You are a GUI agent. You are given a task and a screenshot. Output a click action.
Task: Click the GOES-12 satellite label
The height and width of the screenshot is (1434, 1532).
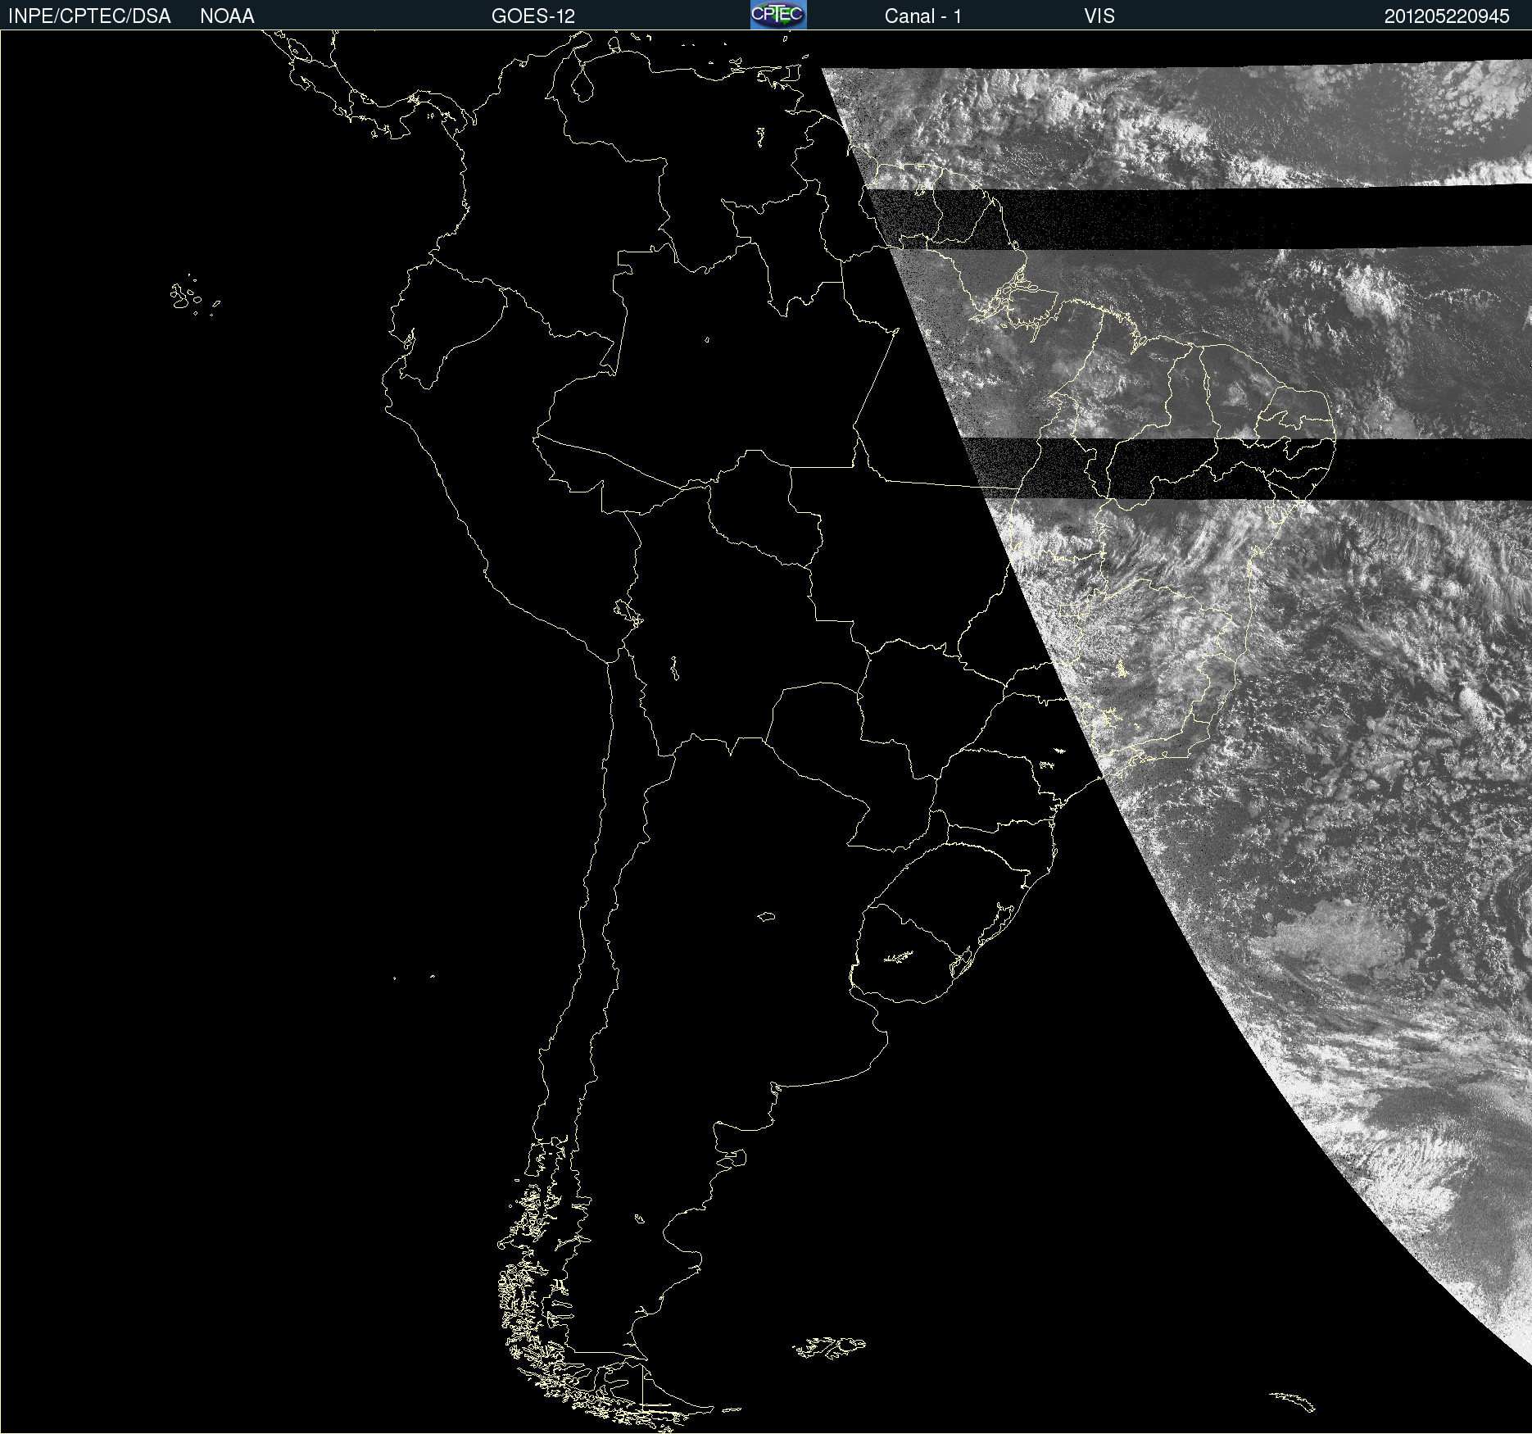click(533, 16)
